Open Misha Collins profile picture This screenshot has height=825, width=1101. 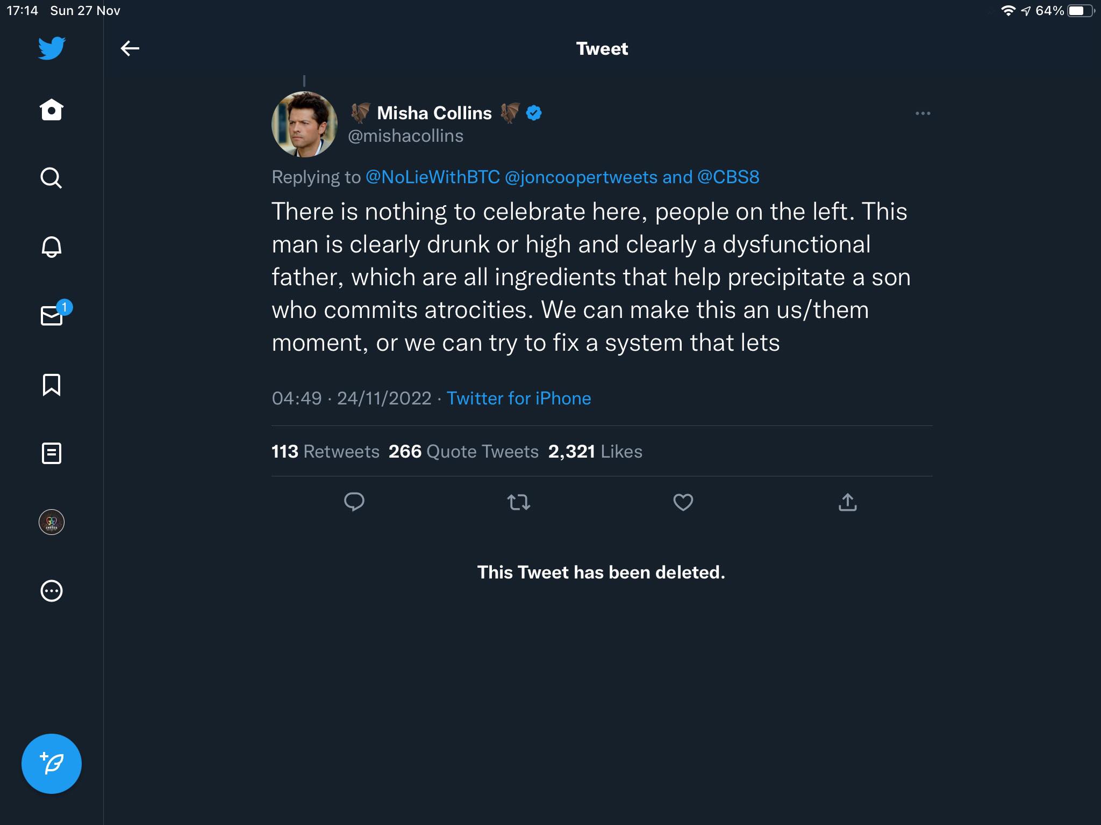305,124
